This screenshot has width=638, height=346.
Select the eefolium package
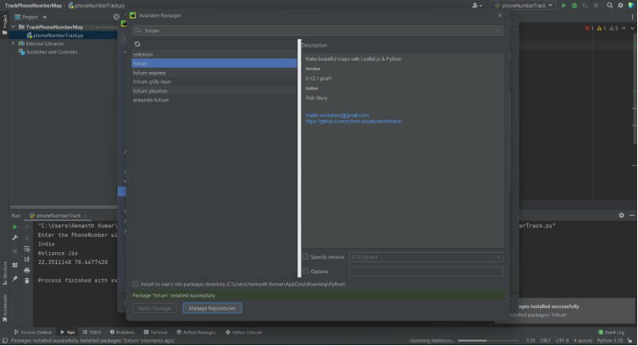(214, 54)
